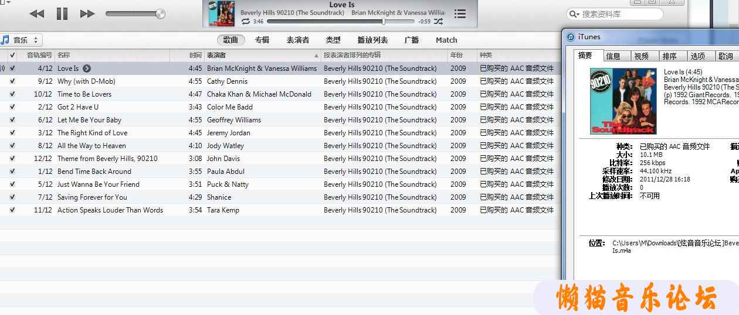This screenshot has height=315, width=739.
Task: Sort by 种类 column header
Action: tap(518, 55)
